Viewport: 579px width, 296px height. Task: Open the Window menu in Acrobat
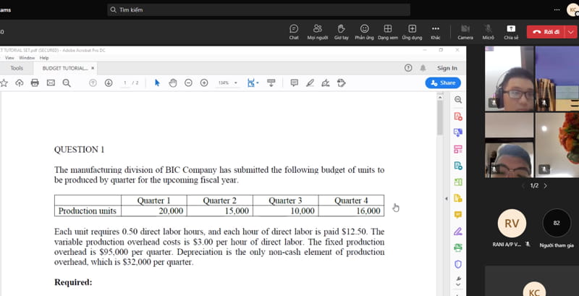[26, 58]
